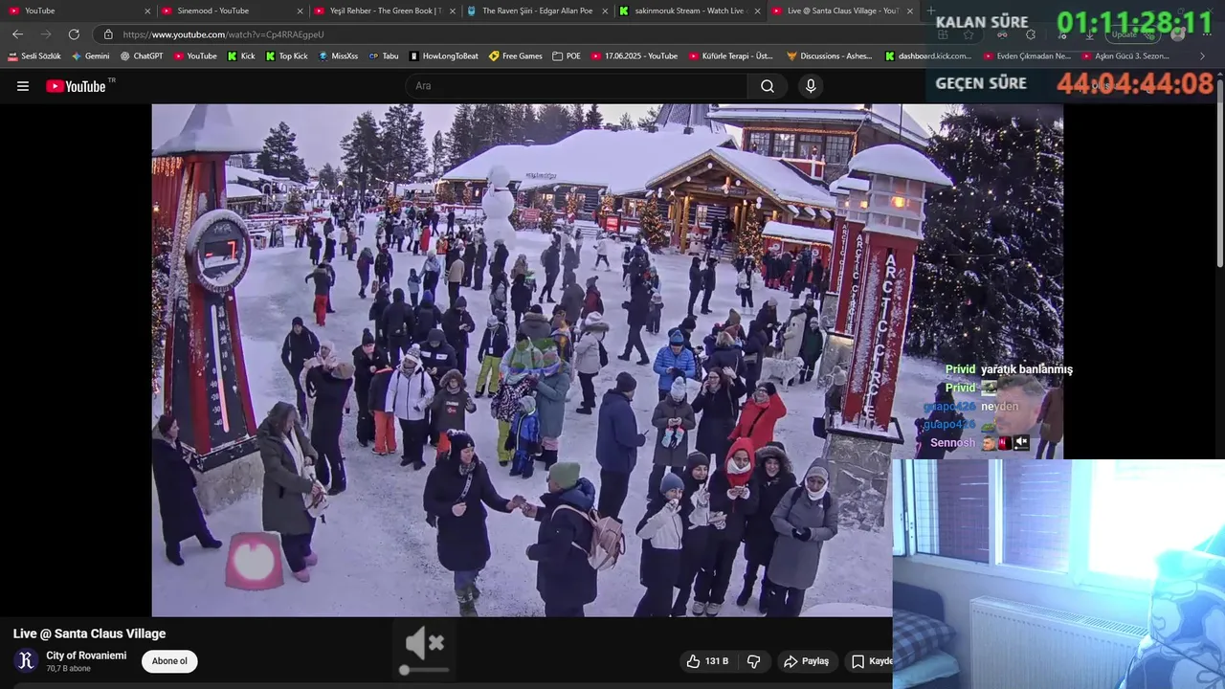Open the HowLongToBeat bookmark
Image resolution: width=1225 pixels, height=689 pixels.
pyautogui.click(x=443, y=56)
